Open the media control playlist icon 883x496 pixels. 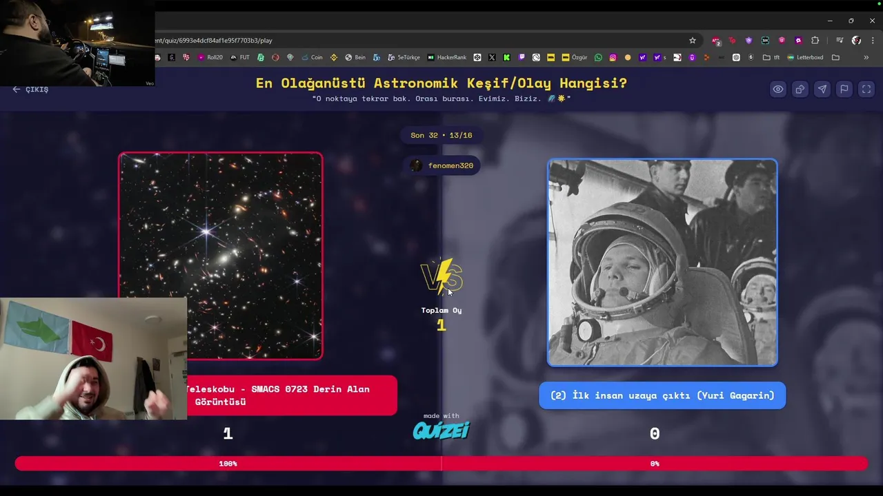[x=840, y=41]
